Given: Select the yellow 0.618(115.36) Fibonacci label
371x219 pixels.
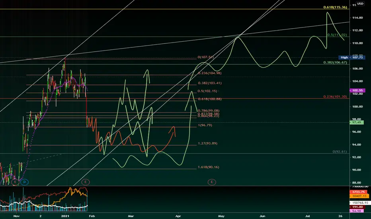Looking at the screenshot, I should [x=335, y=7].
